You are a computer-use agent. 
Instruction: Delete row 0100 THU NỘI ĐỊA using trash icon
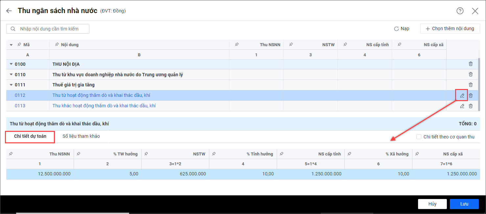(x=471, y=64)
